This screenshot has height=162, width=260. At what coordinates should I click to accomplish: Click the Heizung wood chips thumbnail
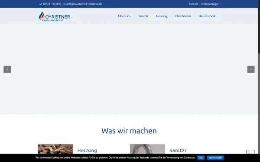point(55,149)
